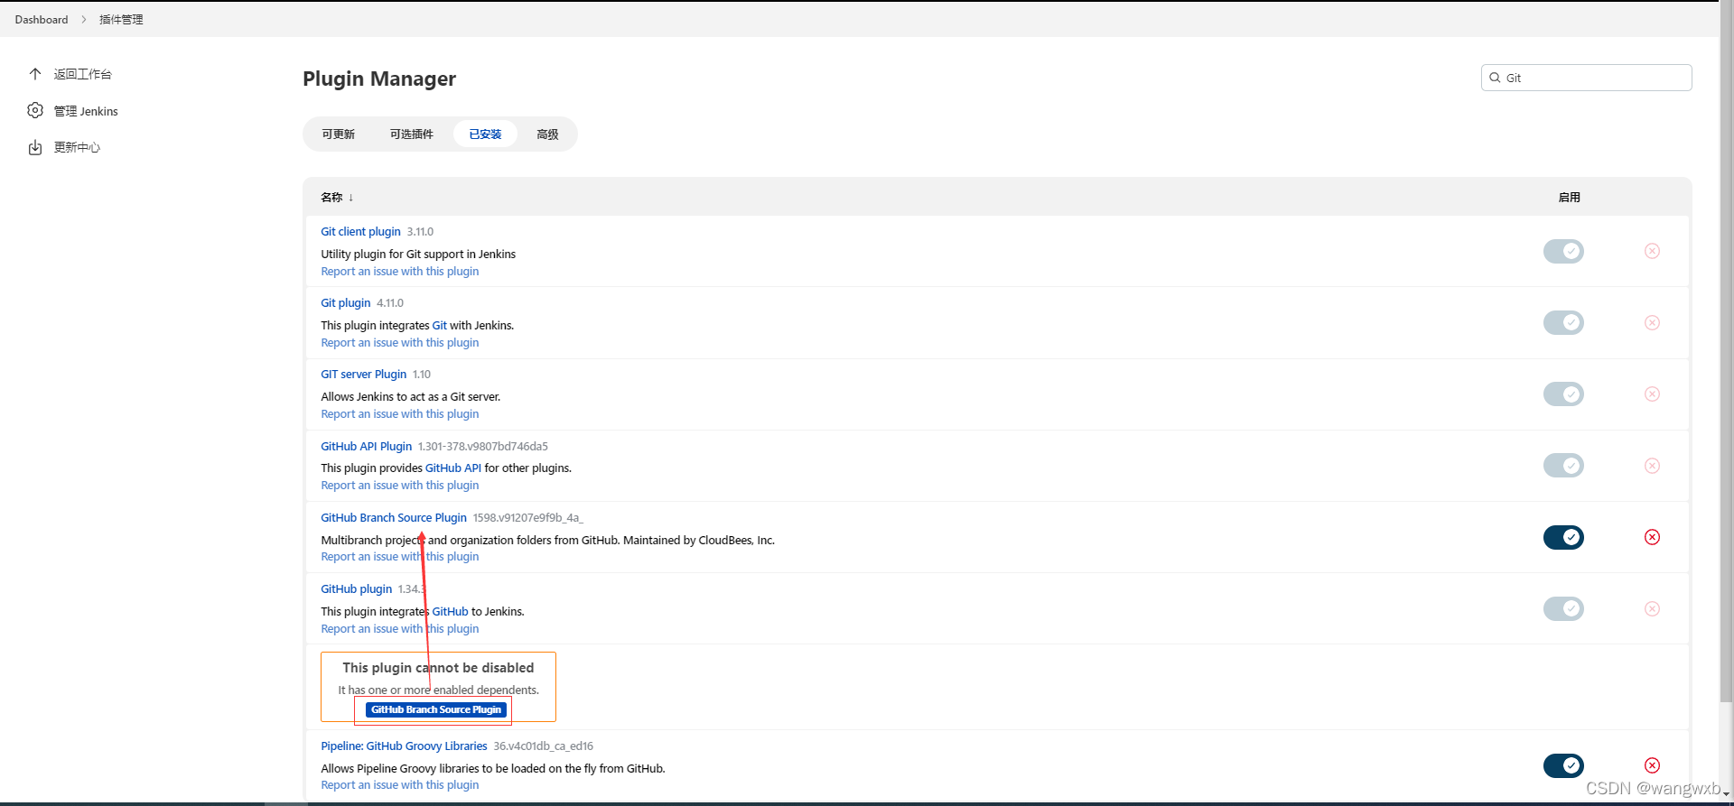Open the Dashboard breadcrumb link
The image size is (1734, 806).
(42, 19)
